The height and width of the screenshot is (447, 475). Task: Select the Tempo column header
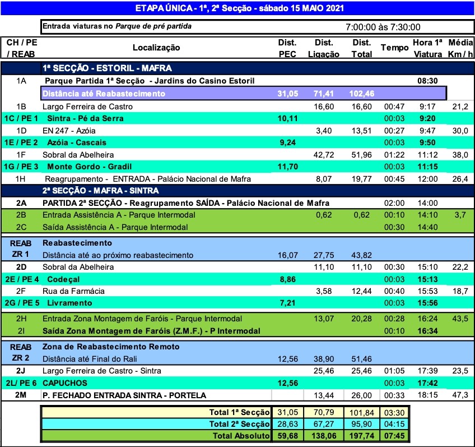coord(395,48)
